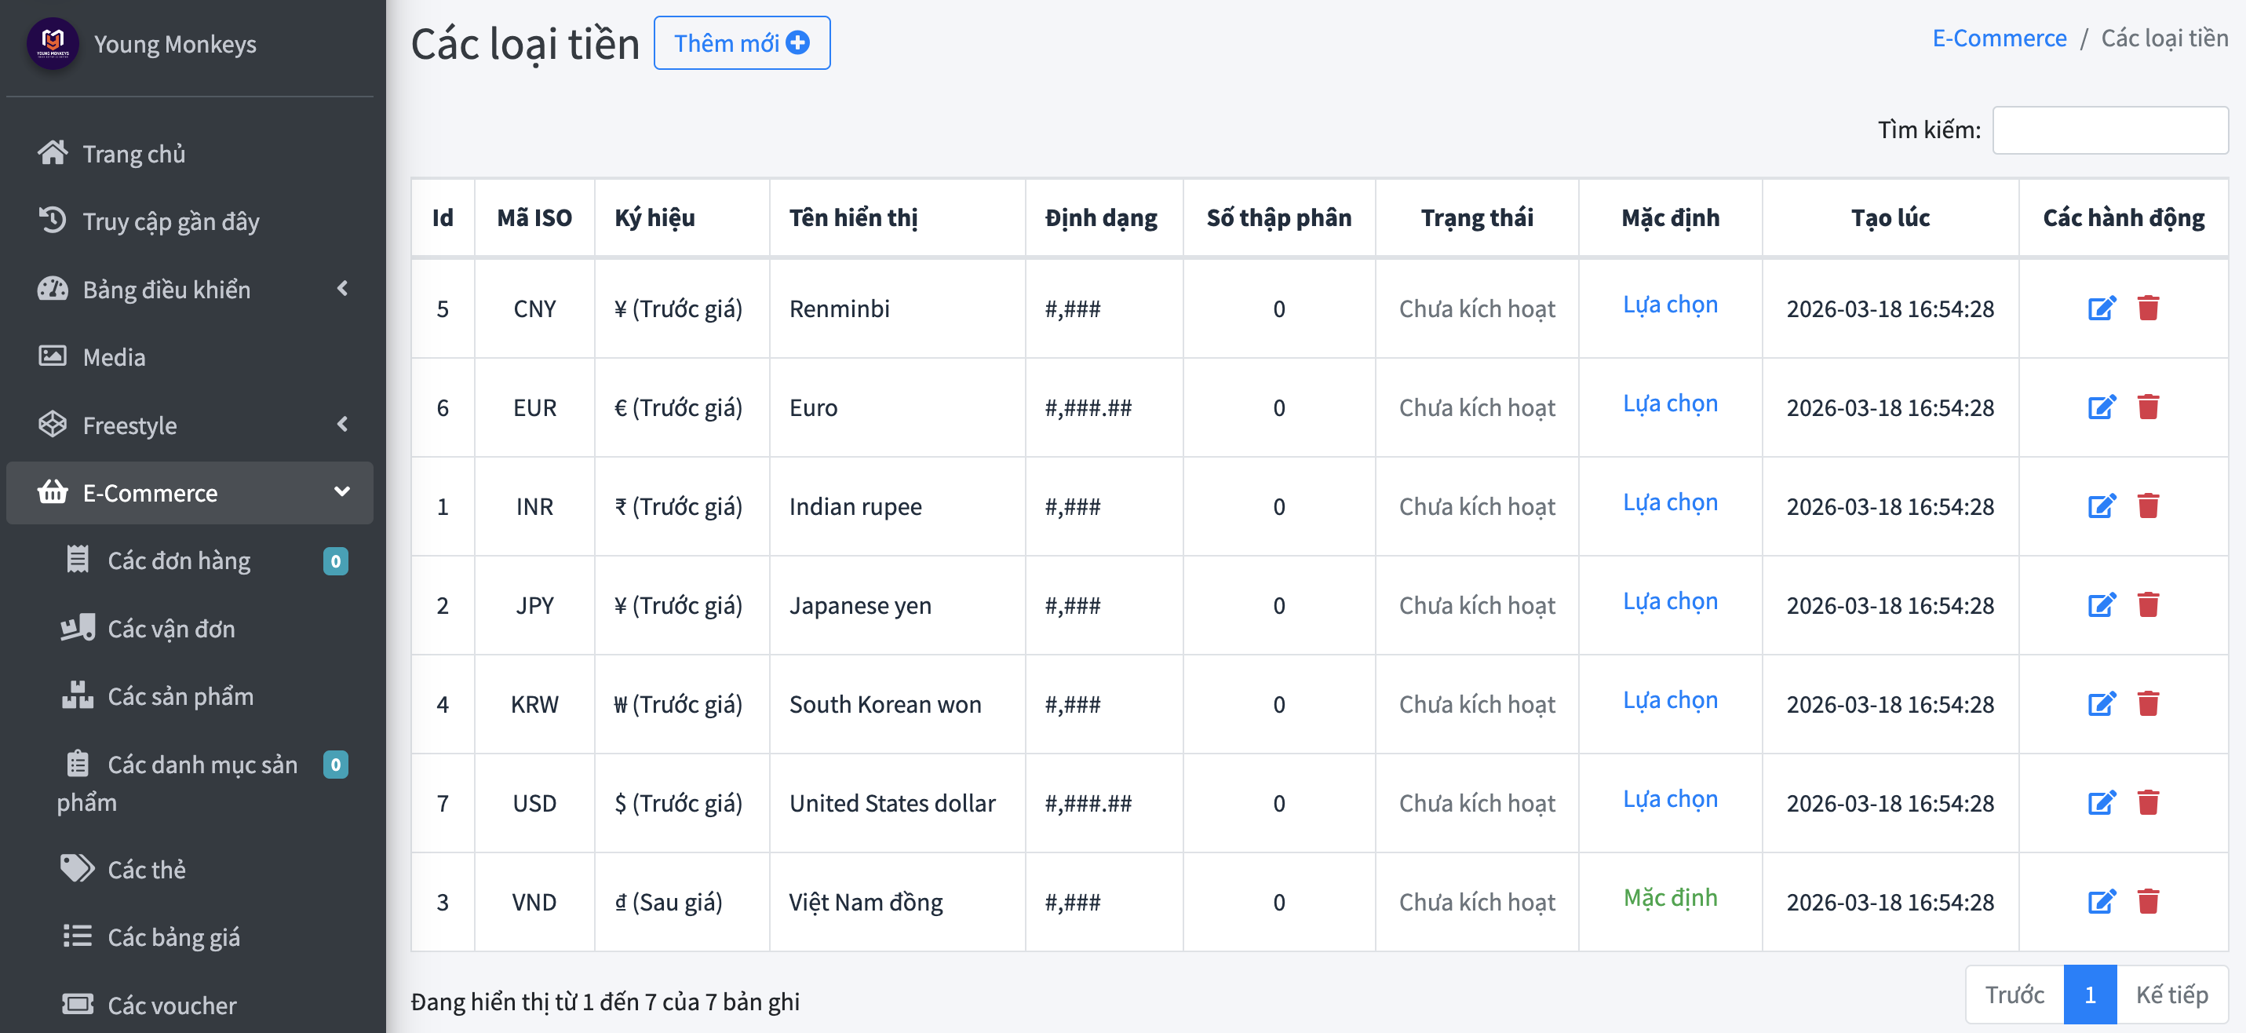Go to the Trước page
This screenshot has width=2246, height=1033.
(2015, 995)
